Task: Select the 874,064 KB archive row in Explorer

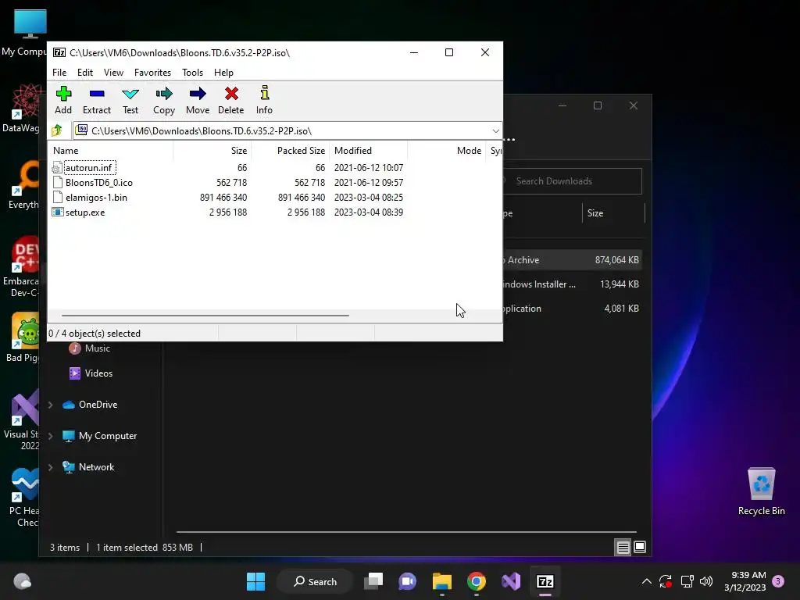Action: tap(573, 260)
